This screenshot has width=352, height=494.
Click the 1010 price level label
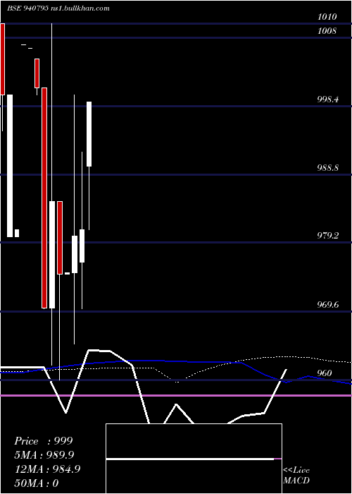tap(327, 17)
